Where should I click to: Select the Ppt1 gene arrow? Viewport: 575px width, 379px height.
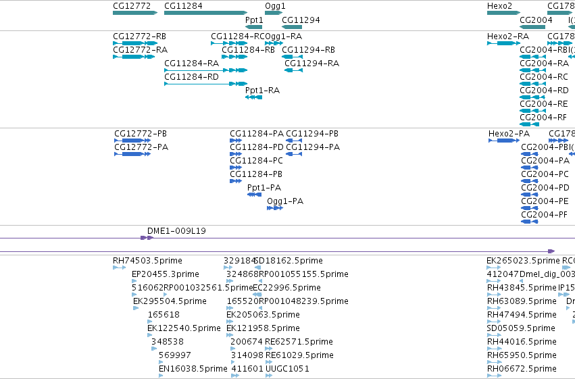[254, 27]
